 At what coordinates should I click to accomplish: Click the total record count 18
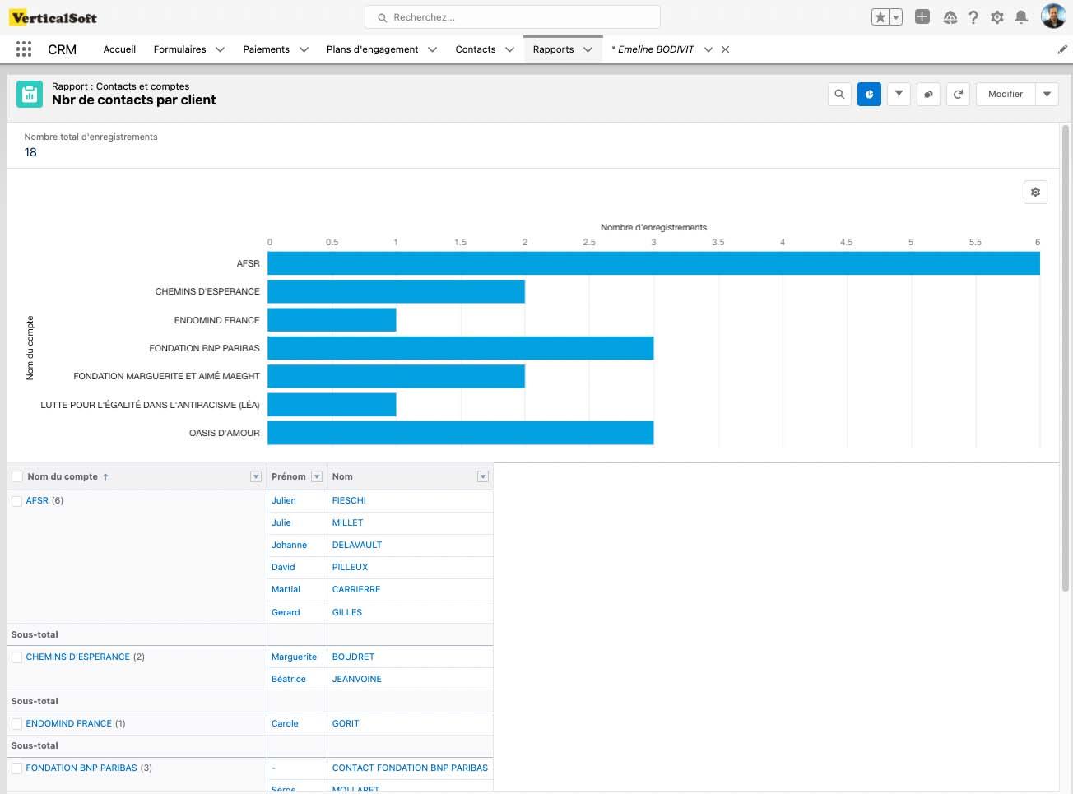tap(30, 152)
